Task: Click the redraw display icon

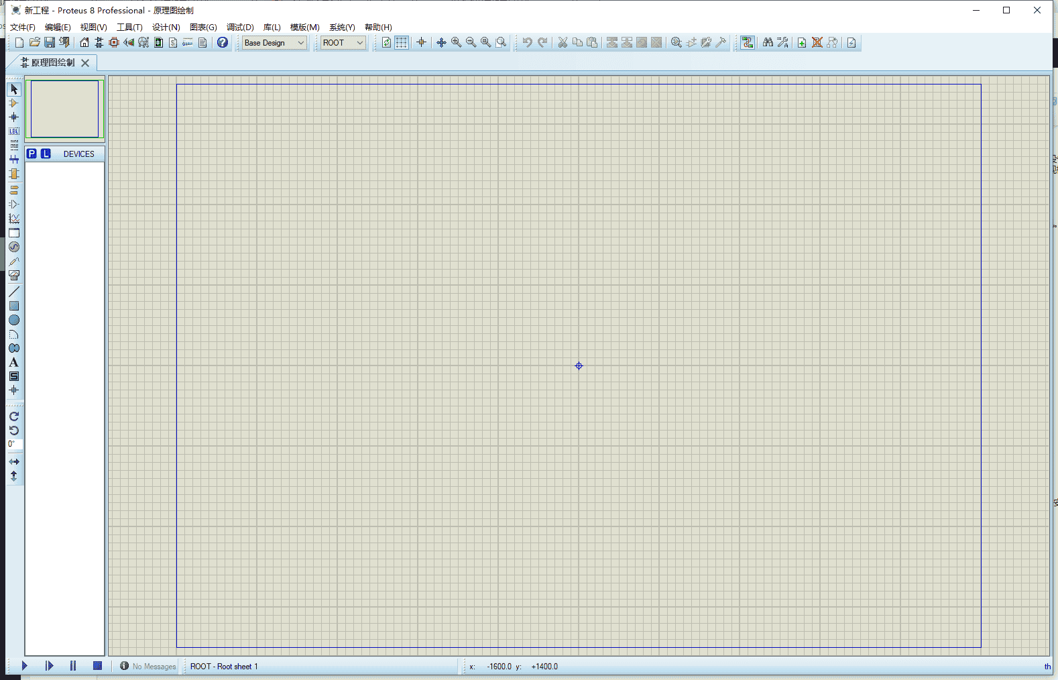Action: click(387, 42)
